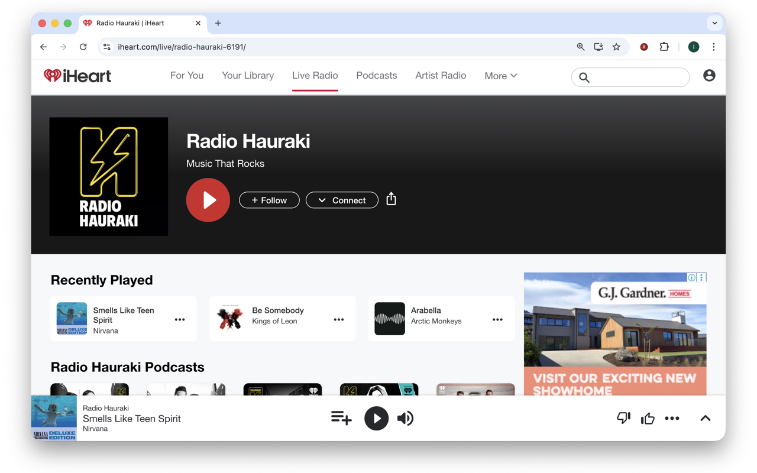Click the red recording extension icon
The width and height of the screenshot is (757, 473).
coord(644,47)
